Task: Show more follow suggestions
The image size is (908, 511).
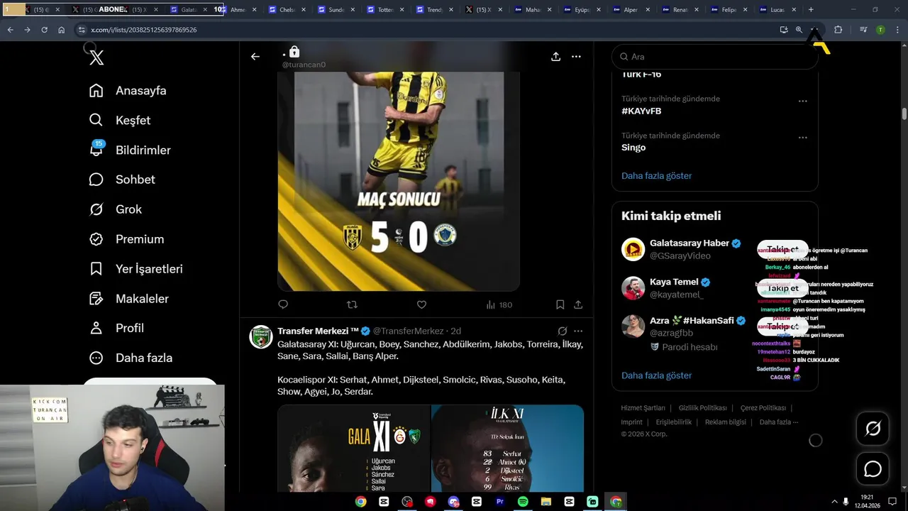Action: (x=656, y=375)
